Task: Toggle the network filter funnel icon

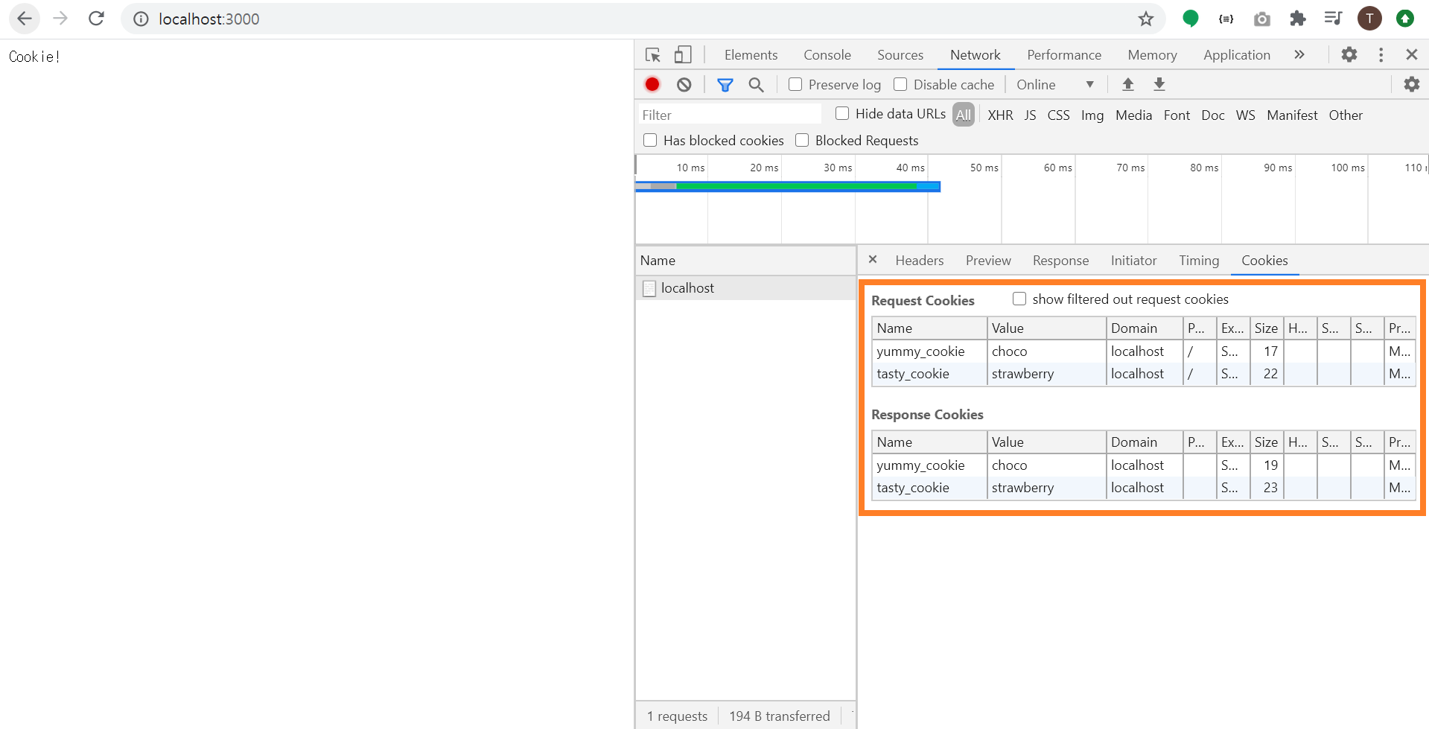Action: click(x=725, y=85)
